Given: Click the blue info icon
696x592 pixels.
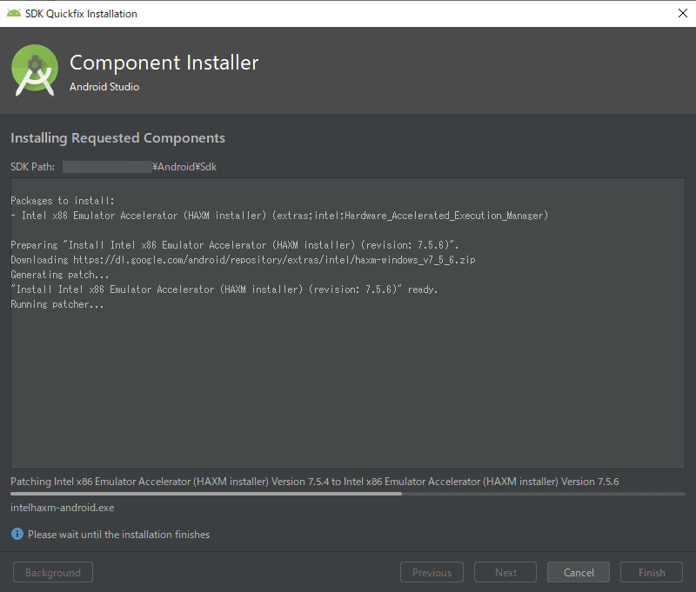Looking at the screenshot, I should tap(17, 534).
